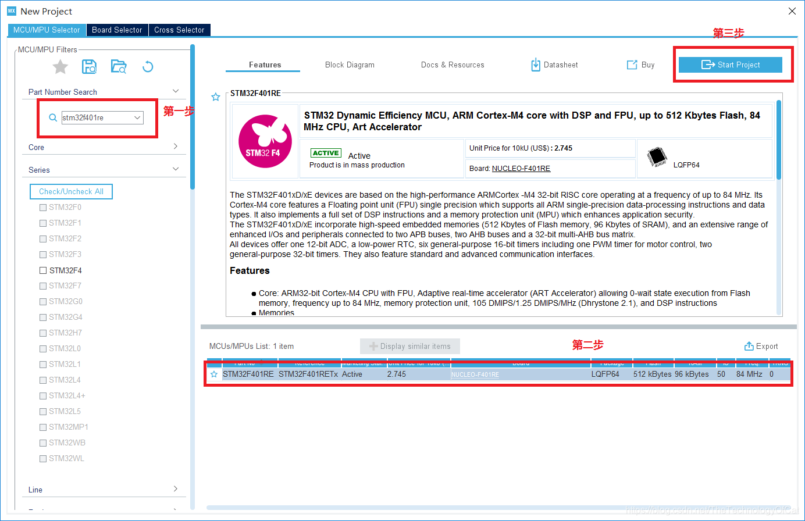Tick the STM32F1 series checkbox
This screenshot has width=805, height=521.
[43, 223]
